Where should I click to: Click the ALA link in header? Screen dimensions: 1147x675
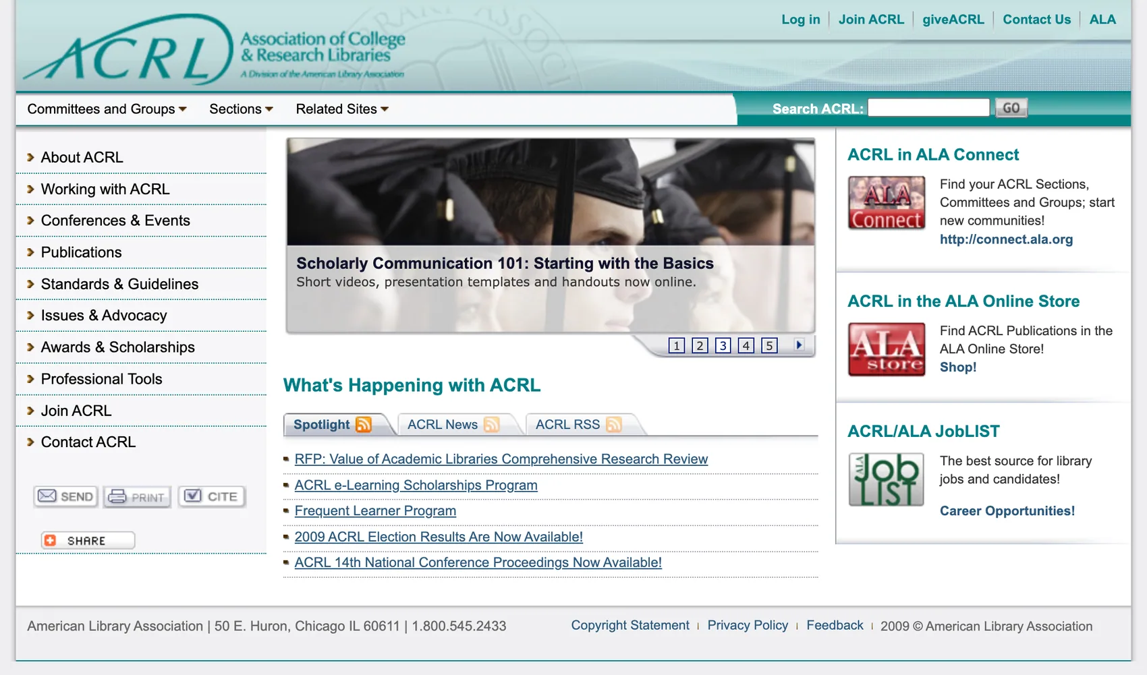tap(1102, 20)
